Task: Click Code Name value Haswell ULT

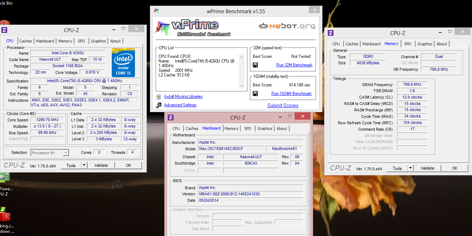Action: coord(50,60)
